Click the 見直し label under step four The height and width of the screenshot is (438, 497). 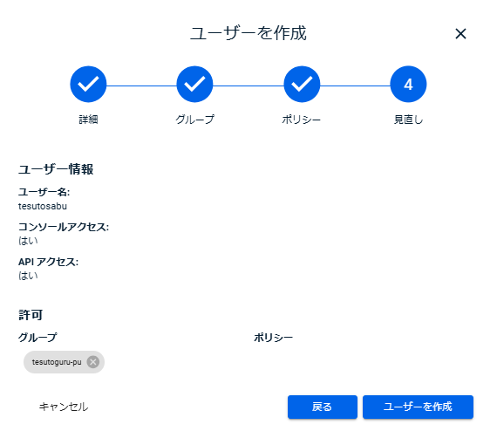408,120
